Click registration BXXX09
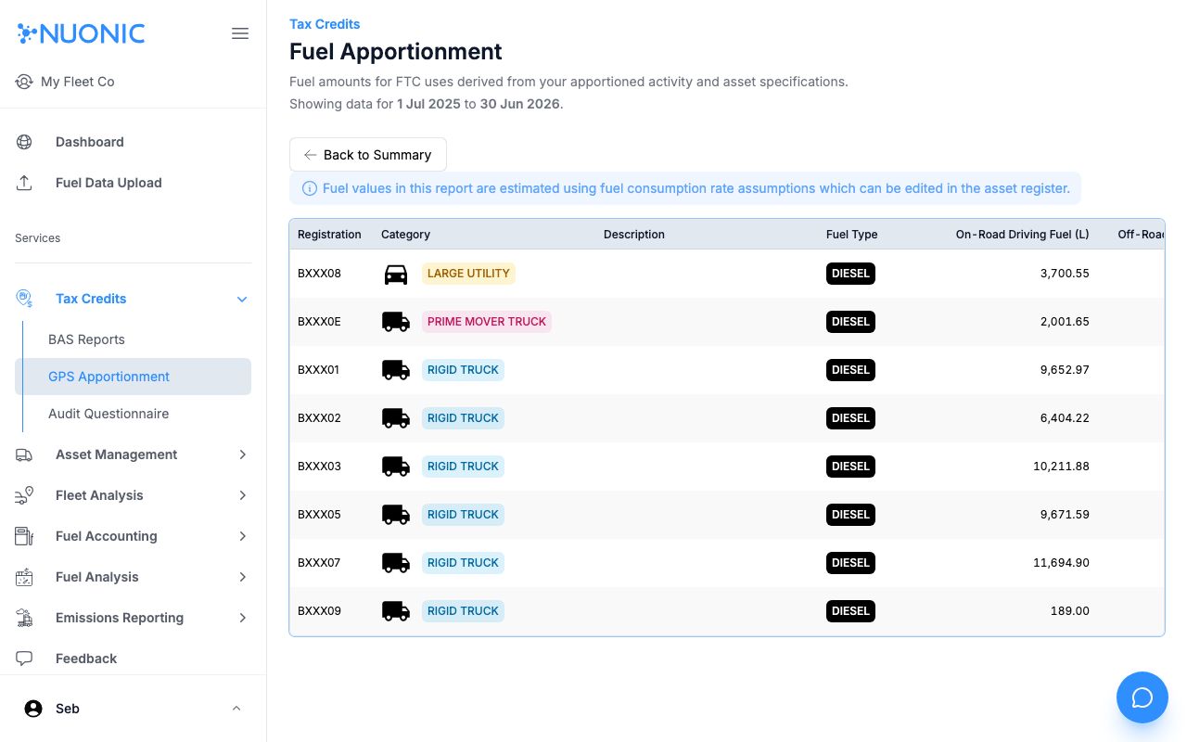This screenshot has width=1187, height=742. coord(319,611)
